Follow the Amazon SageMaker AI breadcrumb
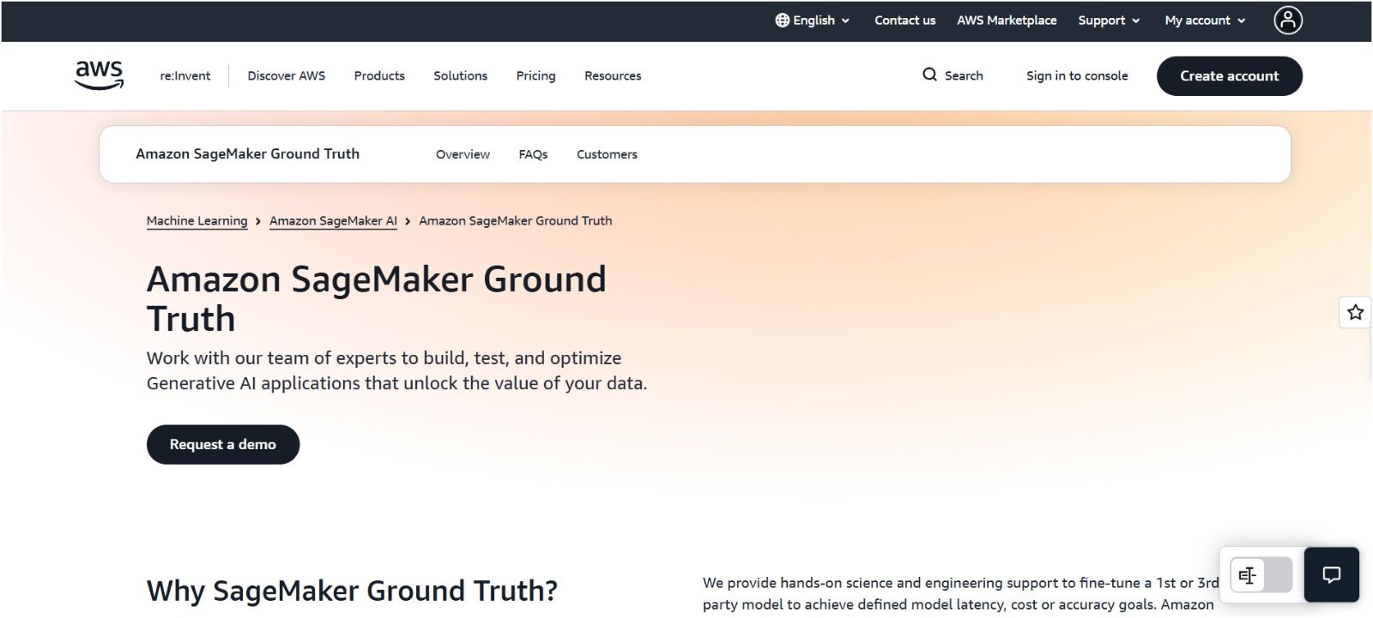The height and width of the screenshot is (618, 1373). (x=333, y=221)
